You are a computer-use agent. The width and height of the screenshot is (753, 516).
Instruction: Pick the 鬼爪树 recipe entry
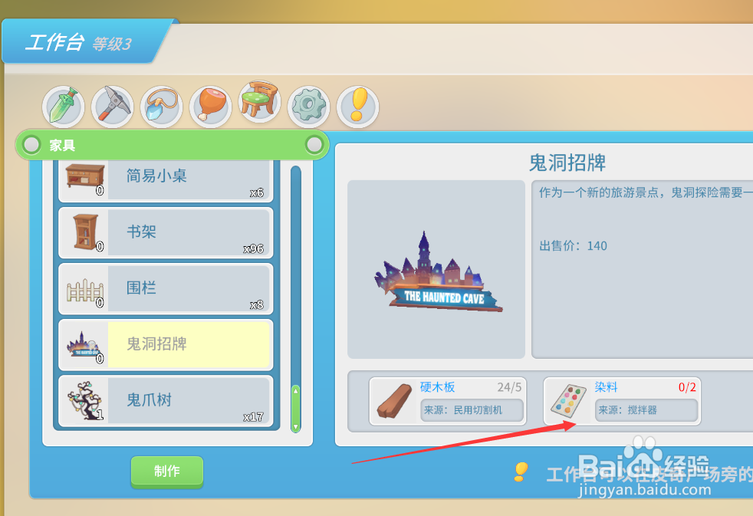click(x=166, y=401)
